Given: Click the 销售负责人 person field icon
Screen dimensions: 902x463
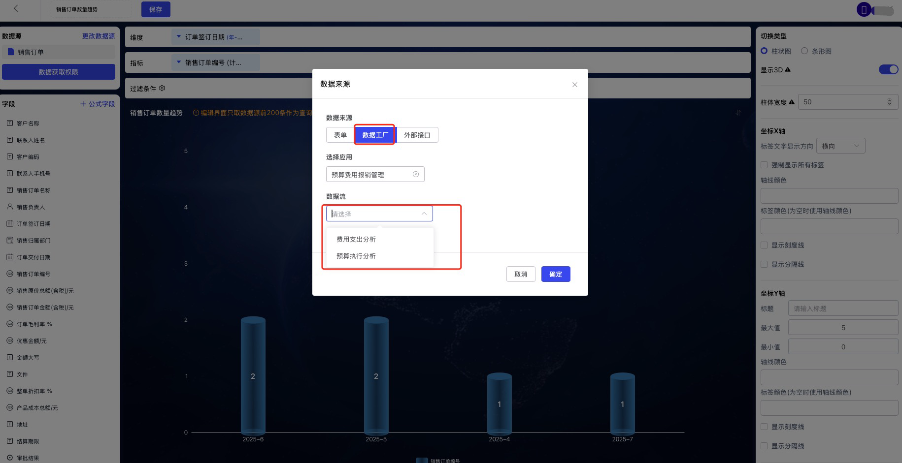Looking at the screenshot, I should 9,207.
